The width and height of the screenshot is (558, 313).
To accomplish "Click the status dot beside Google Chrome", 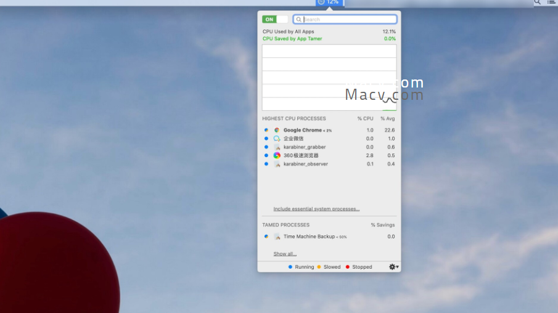I will 266,130.
